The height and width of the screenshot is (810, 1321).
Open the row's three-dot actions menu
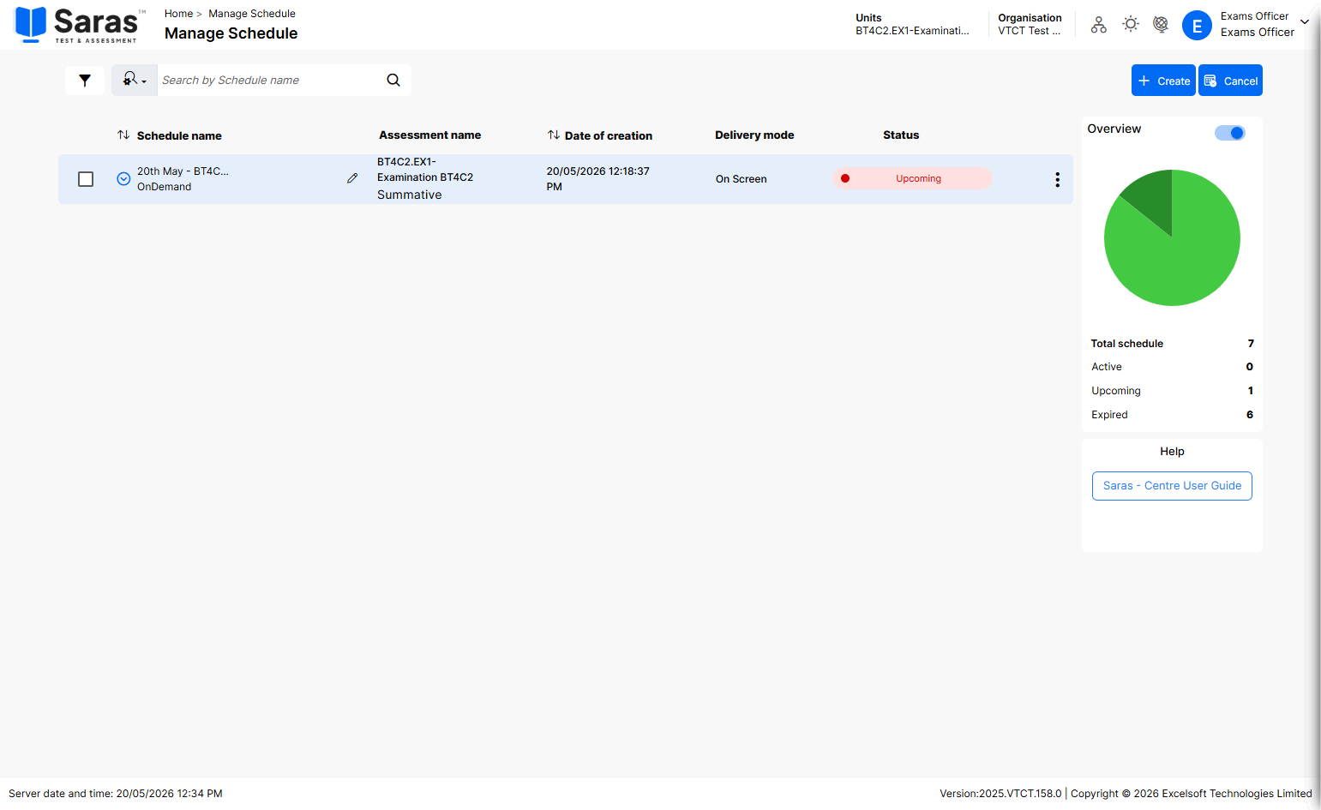pos(1057,179)
